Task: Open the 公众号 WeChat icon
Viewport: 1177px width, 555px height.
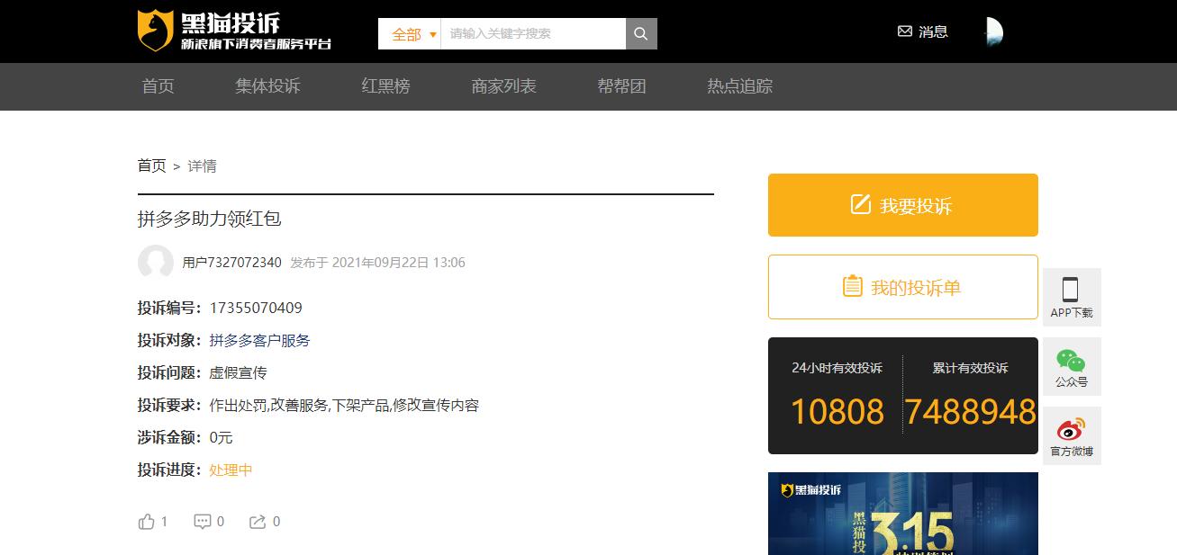Action: pyautogui.click(x=1071, y=365)
